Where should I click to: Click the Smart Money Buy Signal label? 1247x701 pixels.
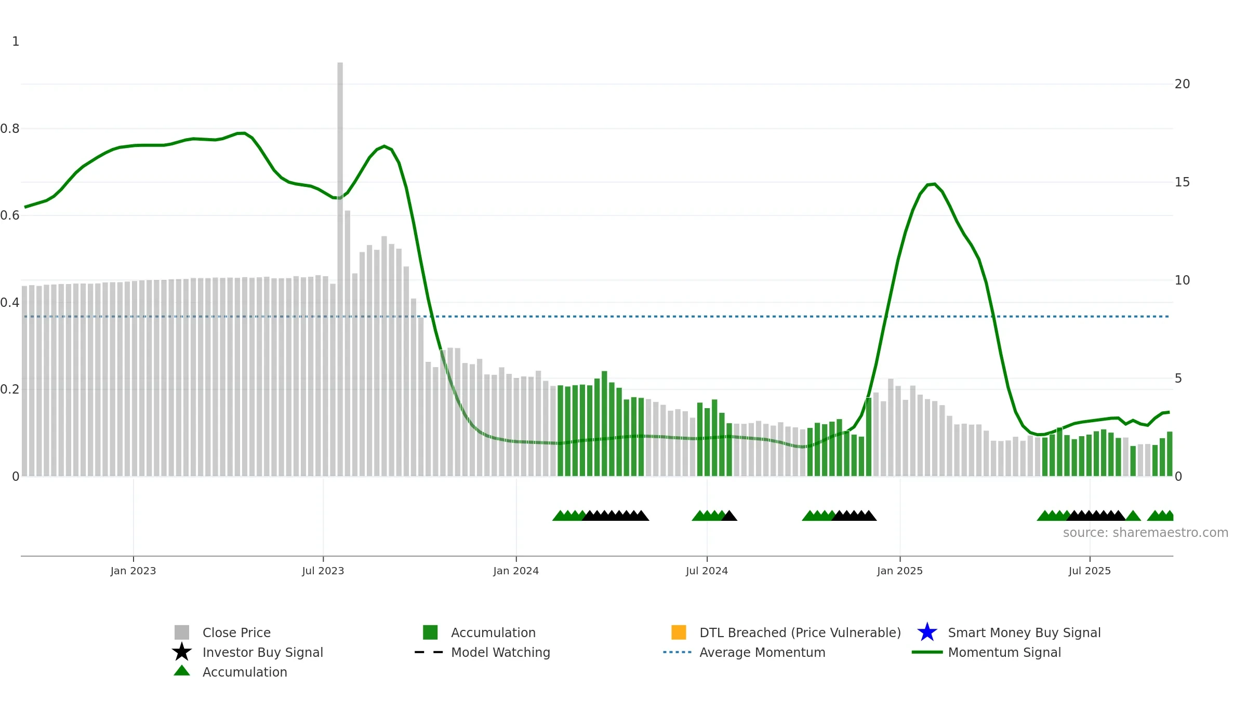1024,632
